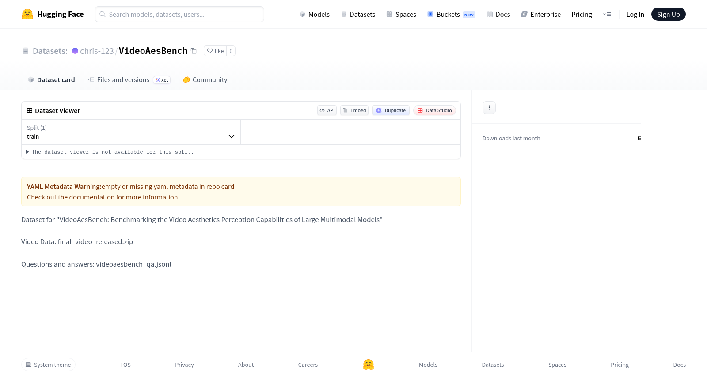
Task: Open the three-dot options menu
Action: [x=489, y=108]
